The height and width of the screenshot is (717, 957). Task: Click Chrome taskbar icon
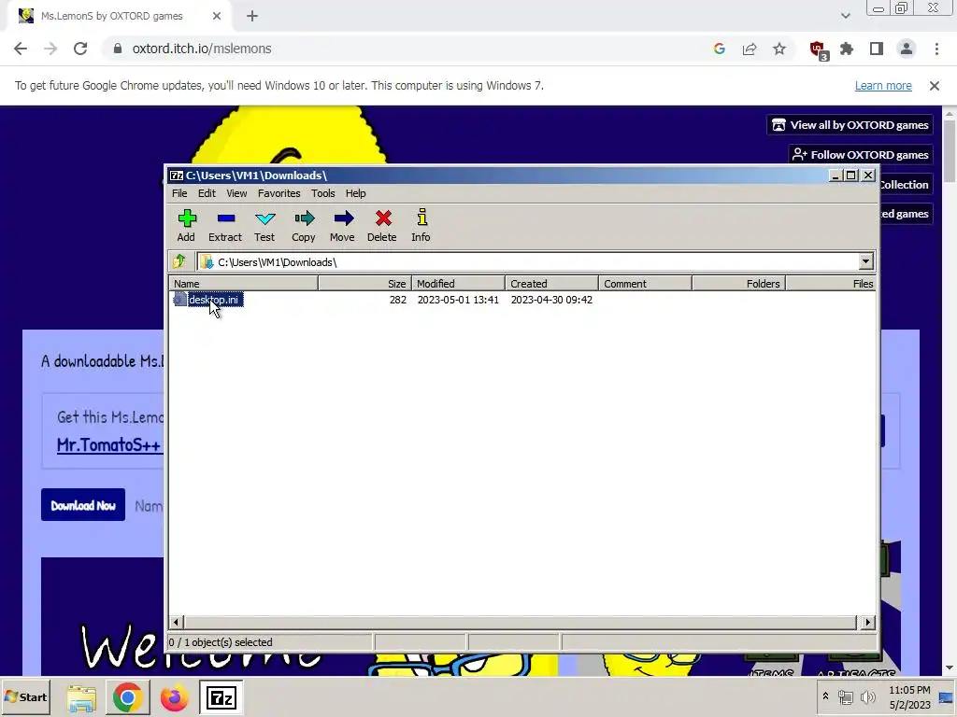click(x=127, y=697)
